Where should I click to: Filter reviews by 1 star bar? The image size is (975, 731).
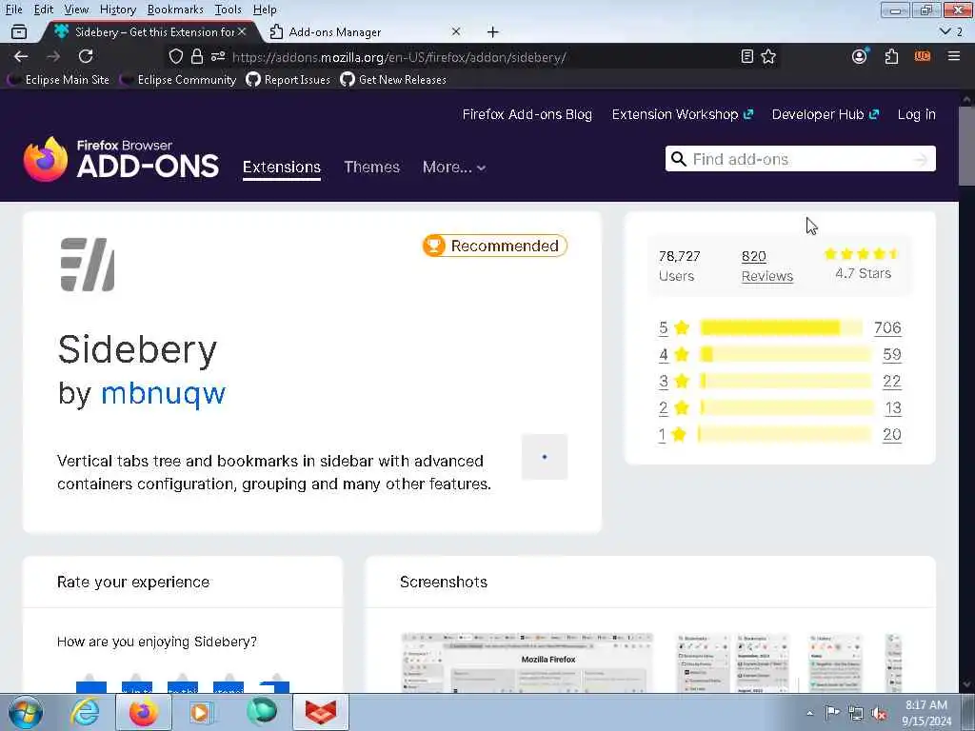point(785,434)
